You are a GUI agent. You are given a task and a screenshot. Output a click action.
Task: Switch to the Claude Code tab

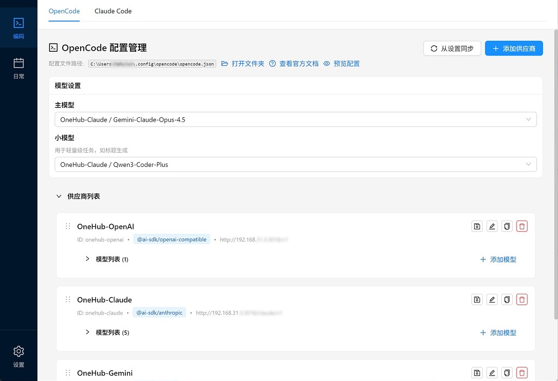point(113,11)
